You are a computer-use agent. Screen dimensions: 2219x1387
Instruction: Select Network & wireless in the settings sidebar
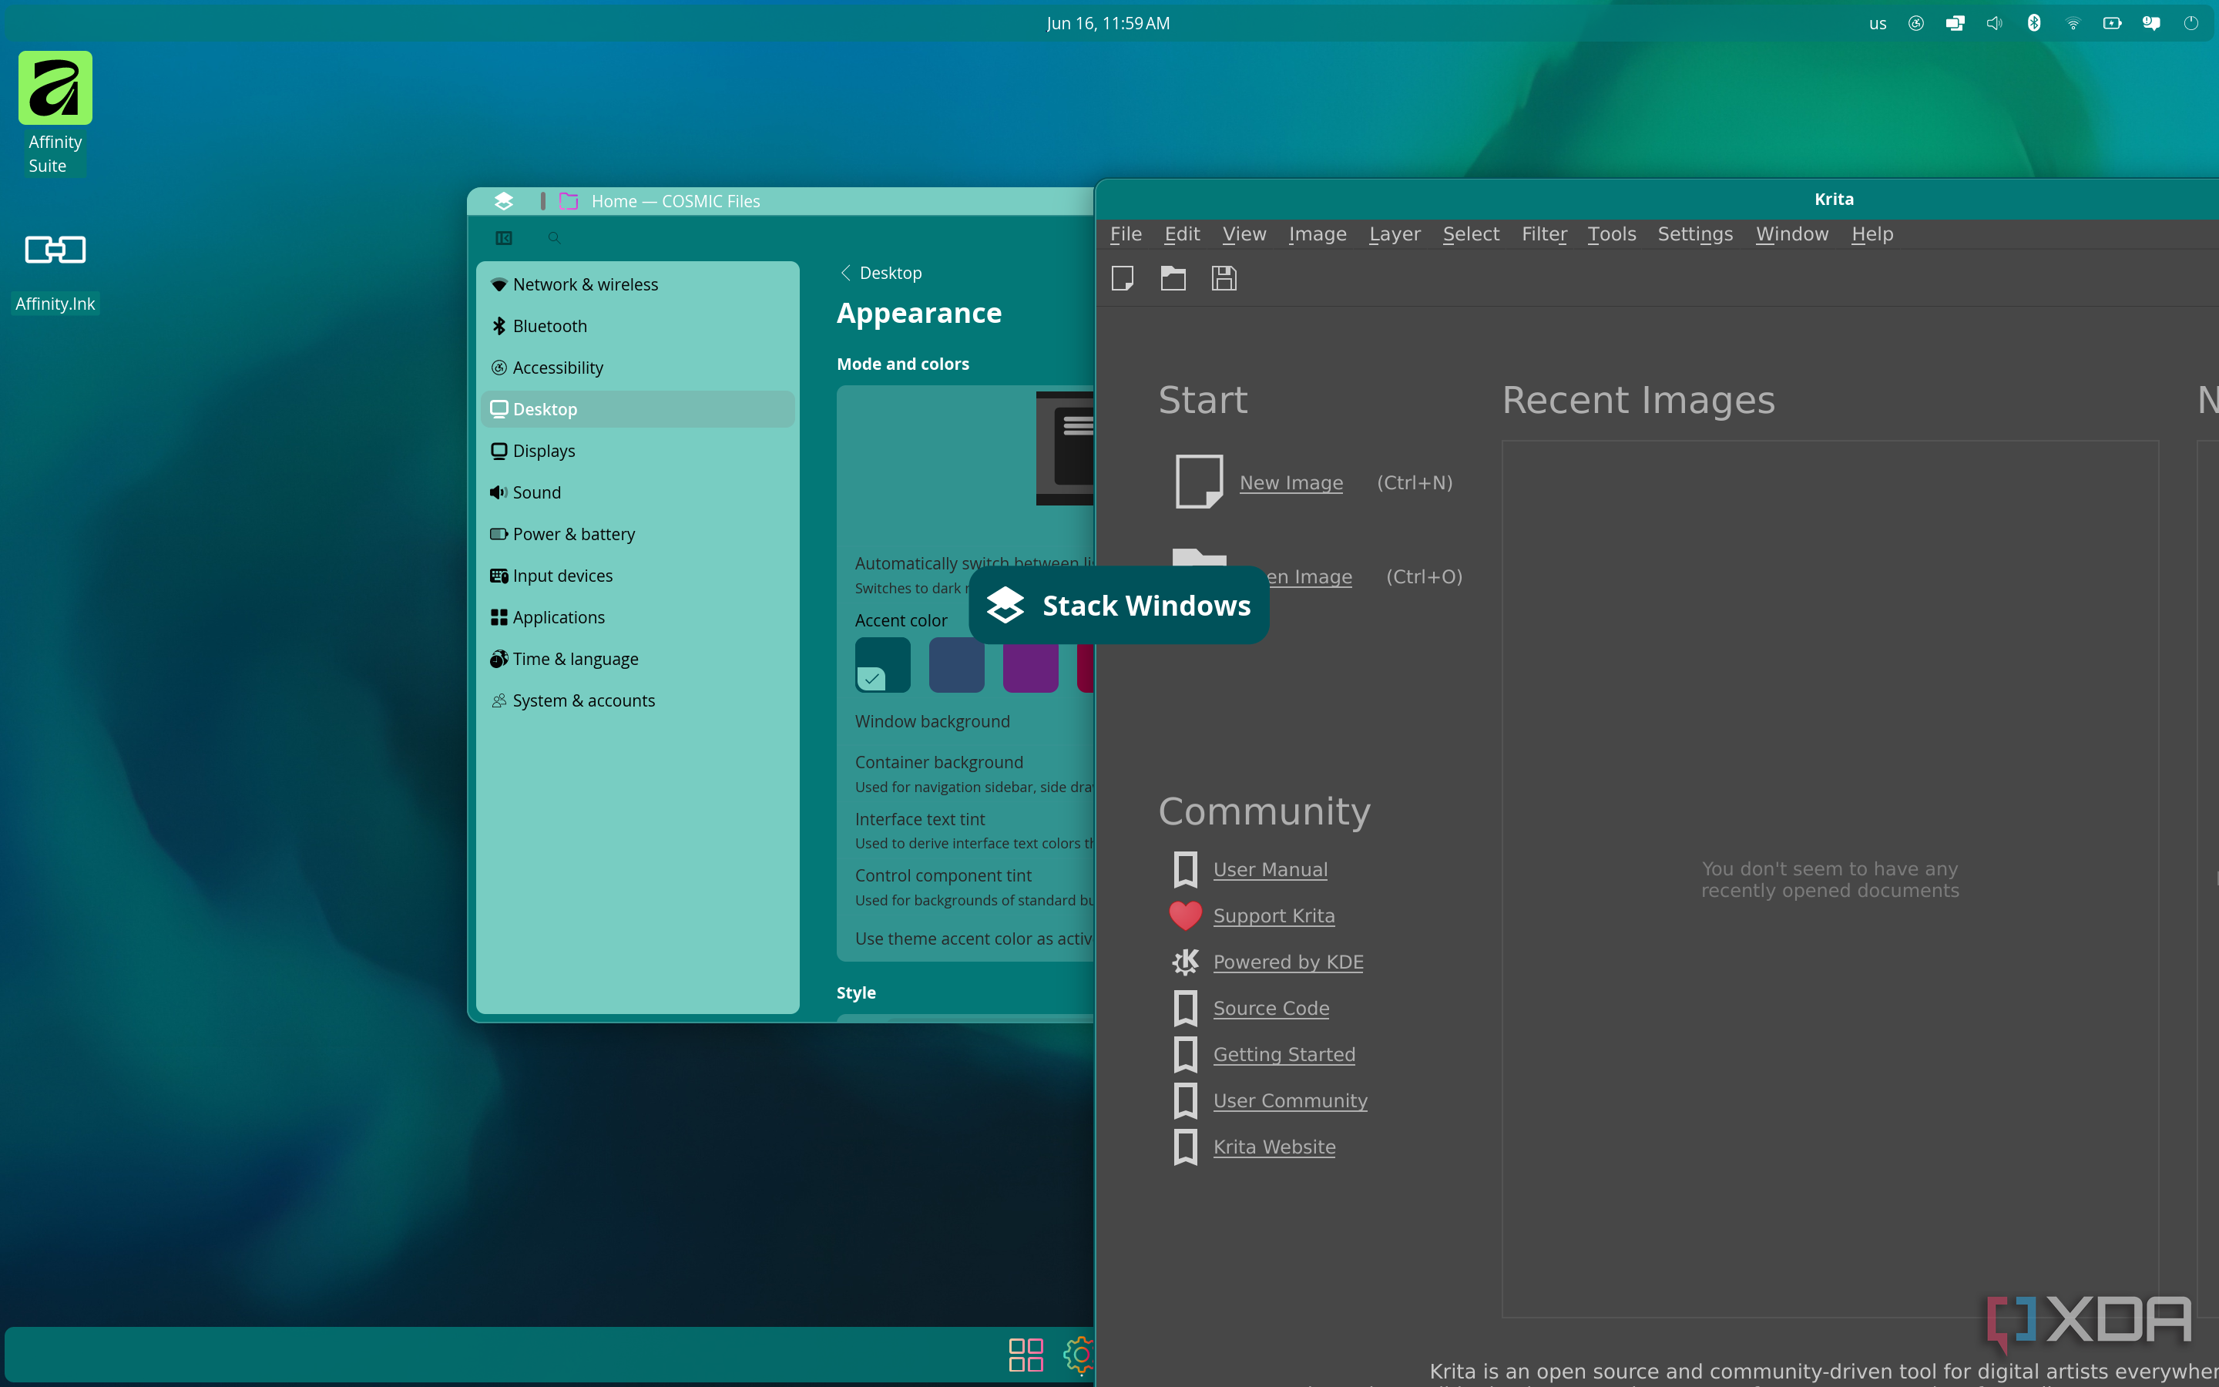pyautogui.click(x=637, y=284)
